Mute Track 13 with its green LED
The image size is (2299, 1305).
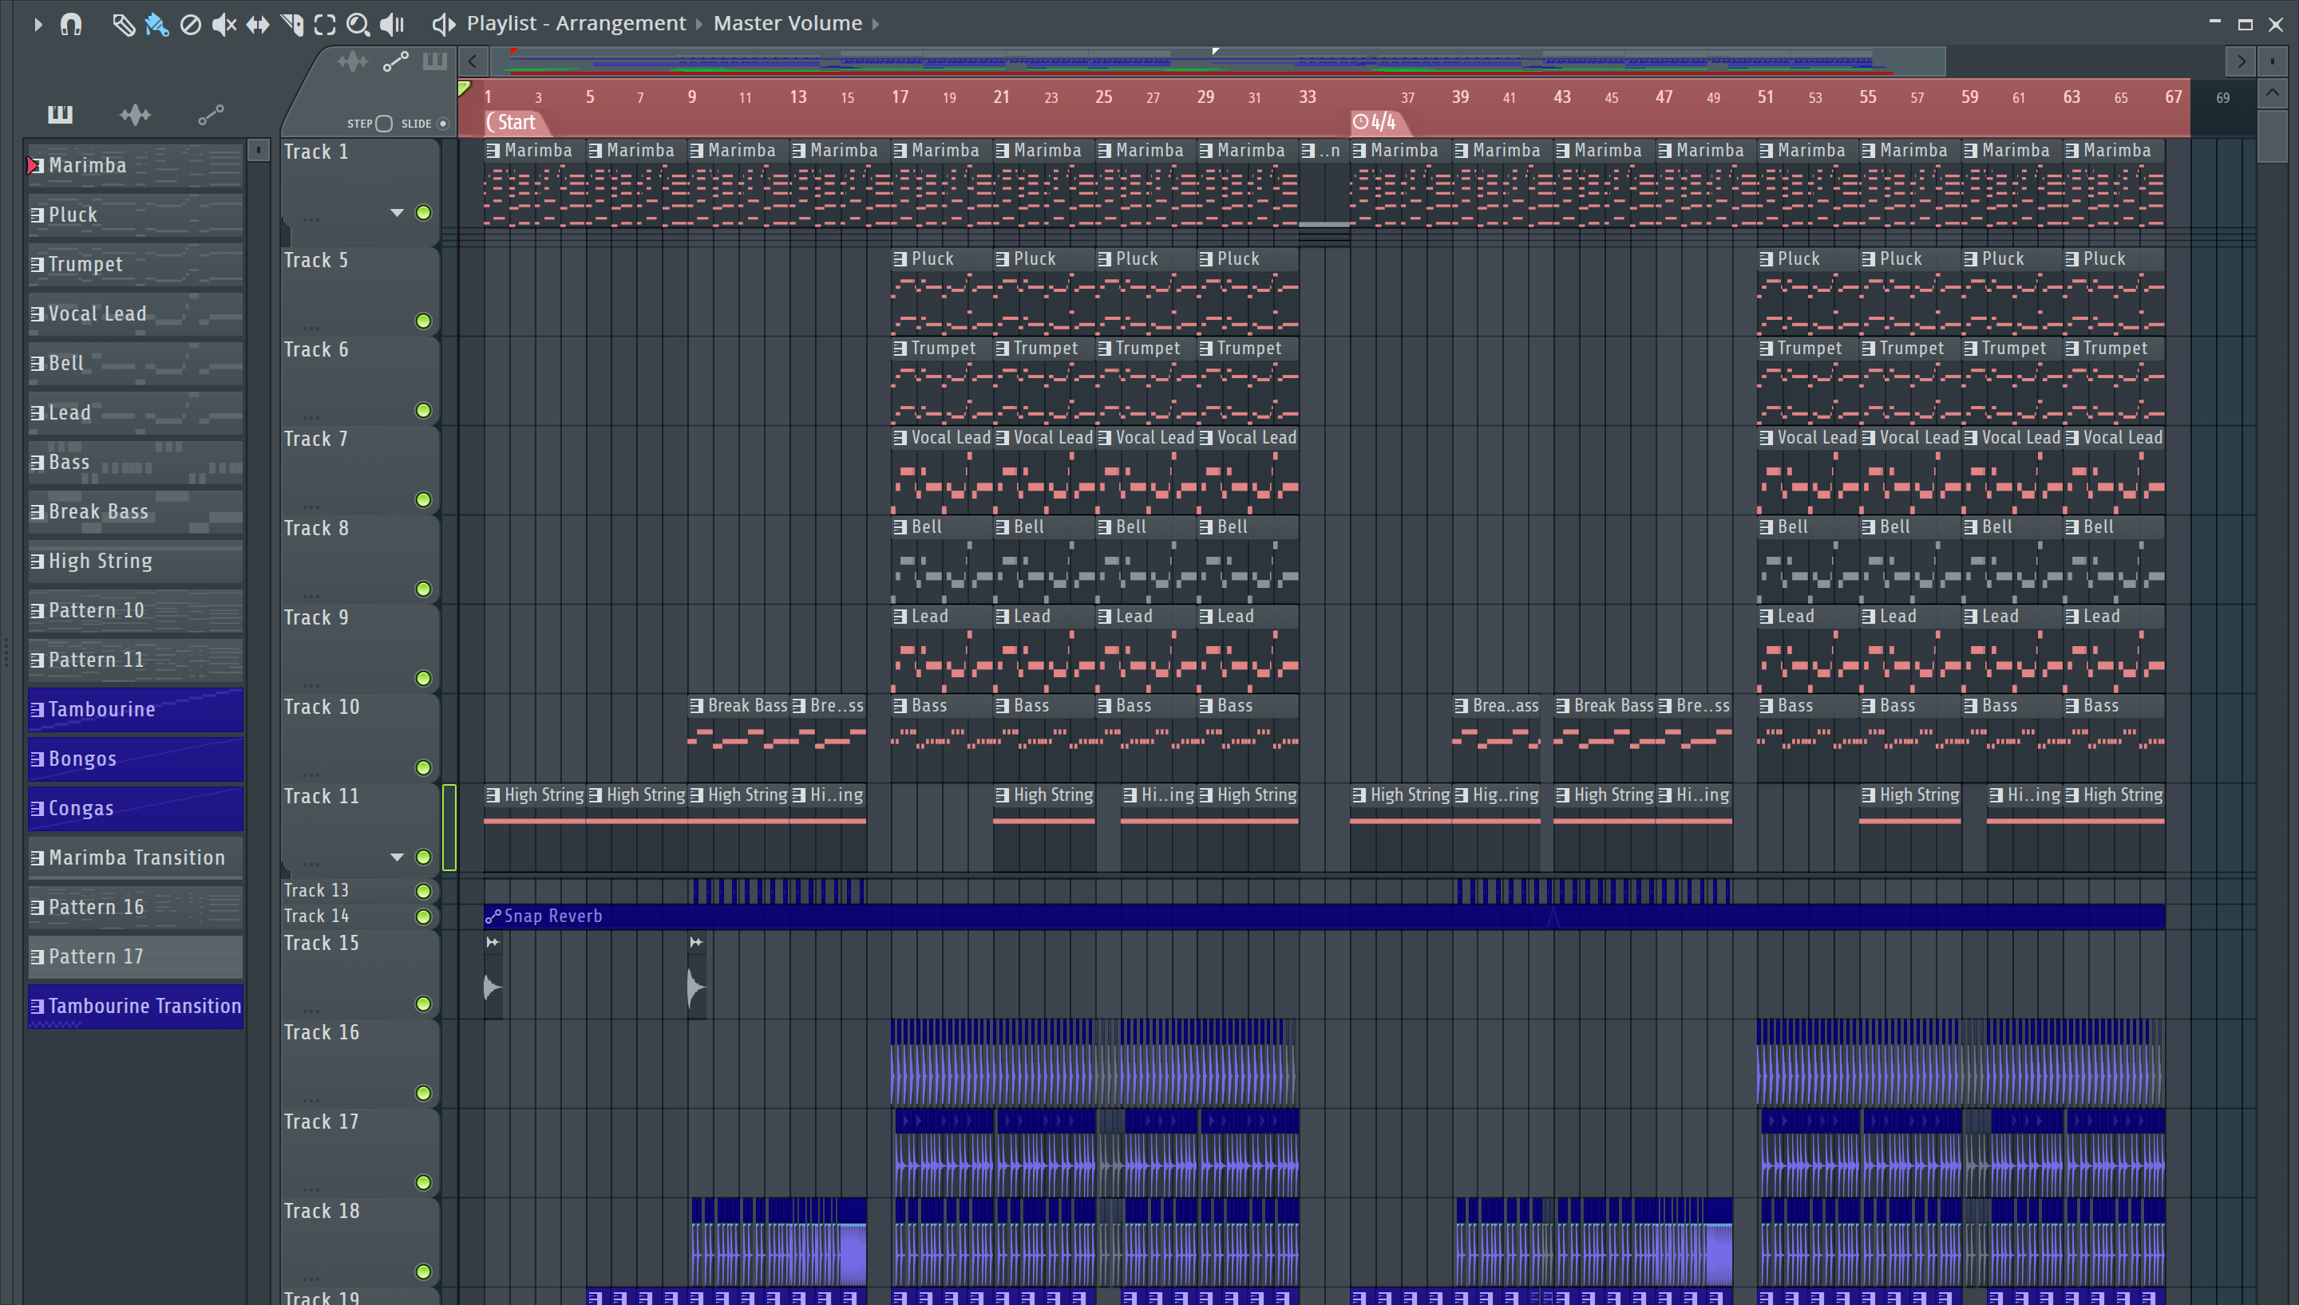pyautogui.click(x=423, y=891)
